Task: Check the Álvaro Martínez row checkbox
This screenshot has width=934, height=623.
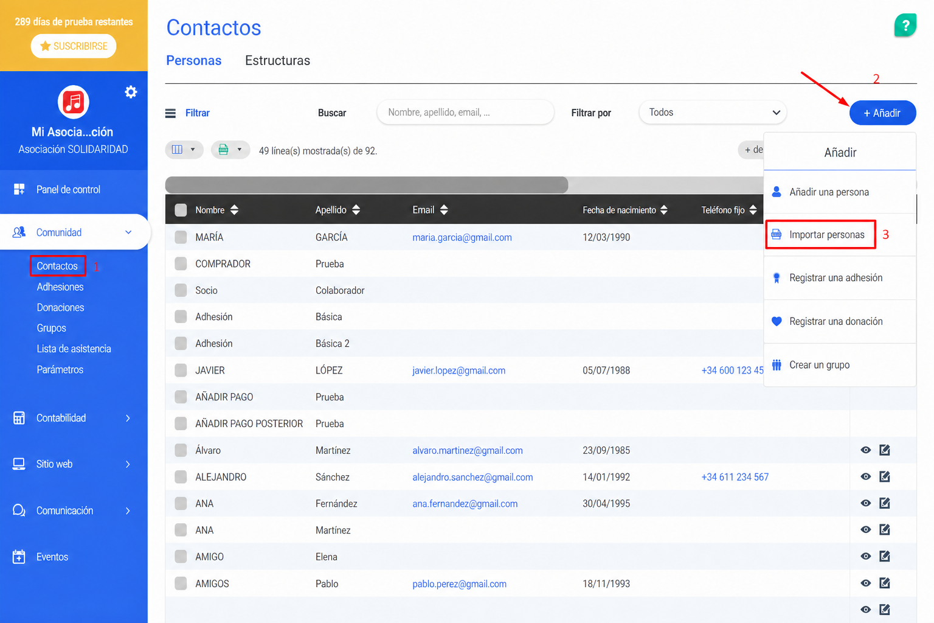Action: pos(181,450)
